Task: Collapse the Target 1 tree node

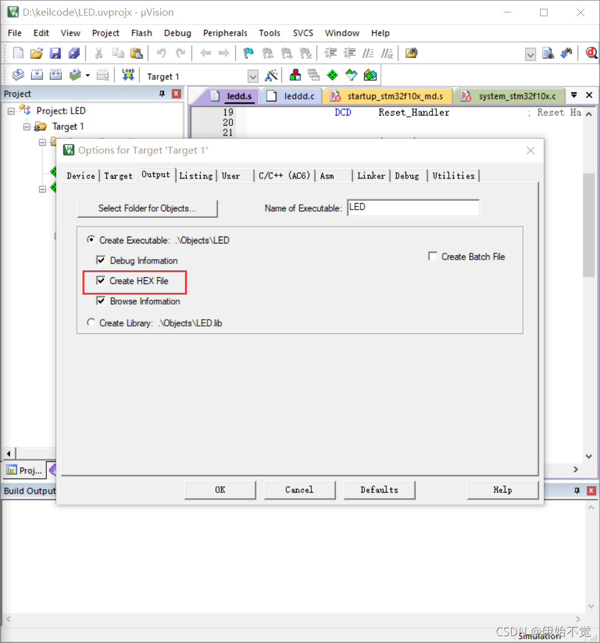Action: pyautogui.click(x=27, y=127)
